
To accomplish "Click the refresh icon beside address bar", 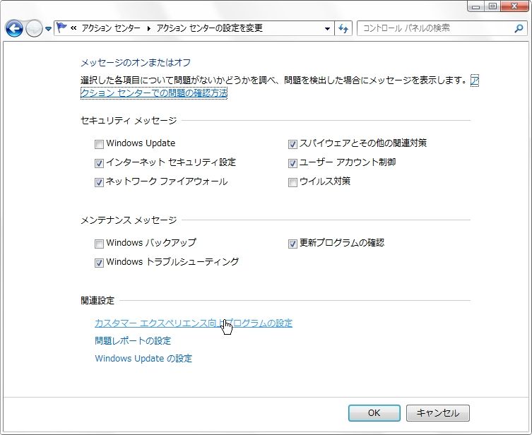I will [343, 28].
